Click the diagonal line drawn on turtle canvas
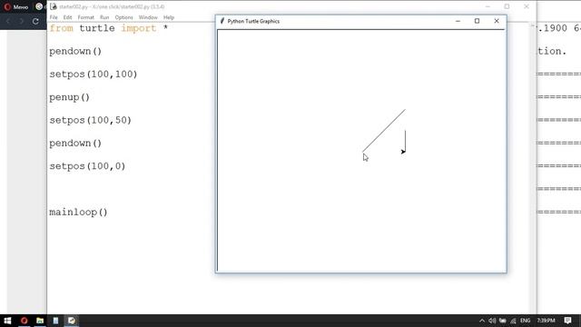Viewport: 581px width, 327px height. 384,131
